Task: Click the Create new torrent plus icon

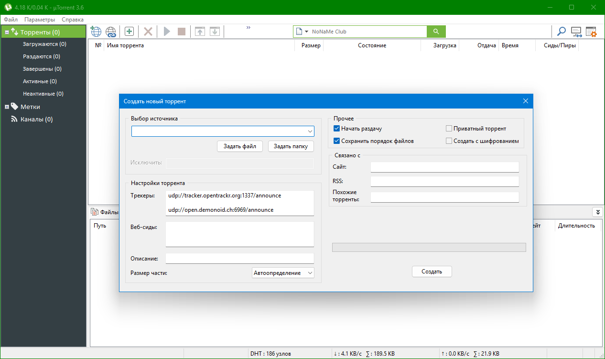Action: (129, 32)
